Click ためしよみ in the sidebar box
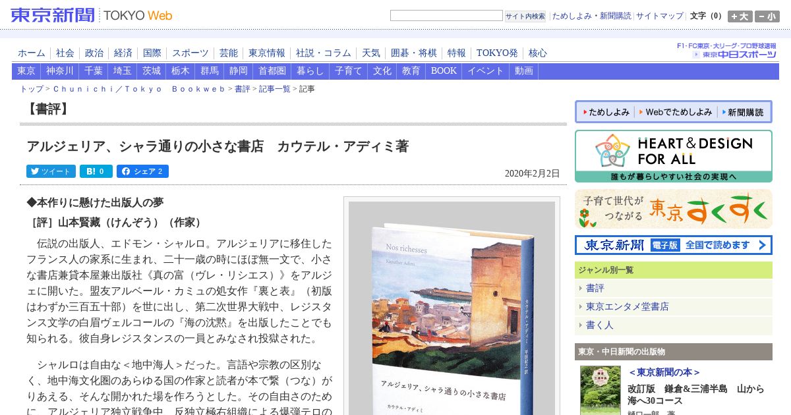 (605, 112)
